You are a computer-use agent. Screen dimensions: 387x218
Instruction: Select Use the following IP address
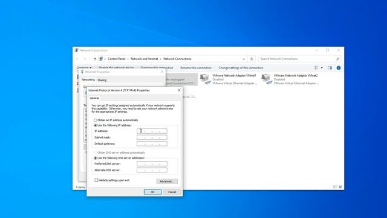(96, 125)
